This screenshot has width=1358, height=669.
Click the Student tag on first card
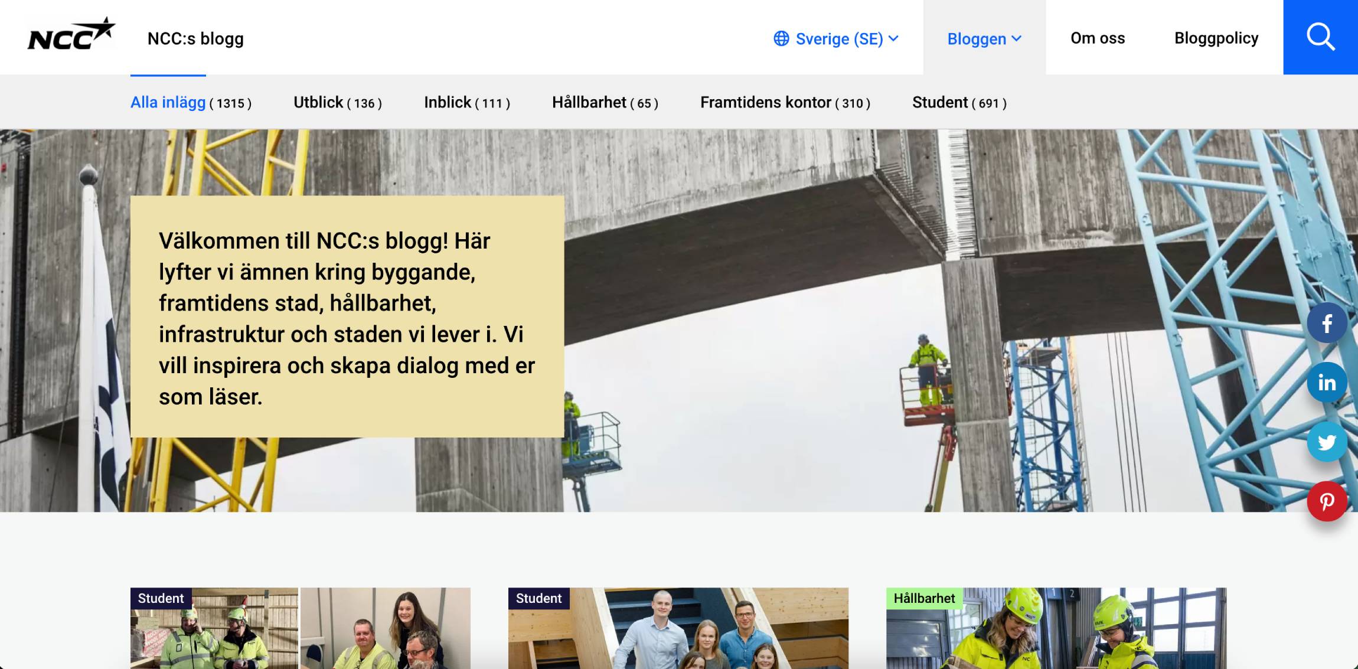pyautogui.click(x=161, y=598)
